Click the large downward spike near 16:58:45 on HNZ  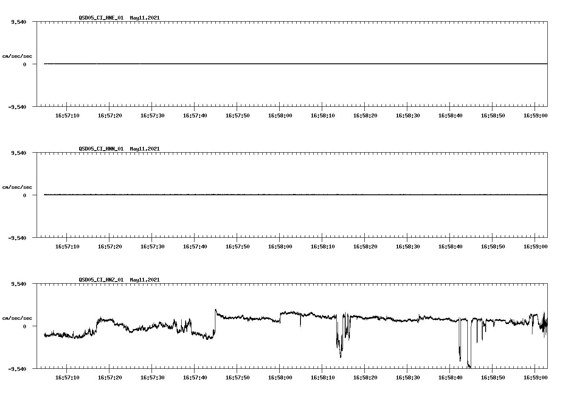469,349
